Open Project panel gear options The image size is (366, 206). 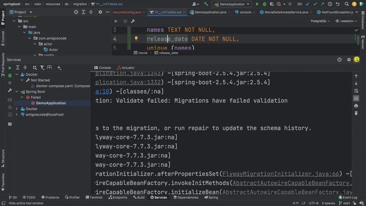[100, 12]
